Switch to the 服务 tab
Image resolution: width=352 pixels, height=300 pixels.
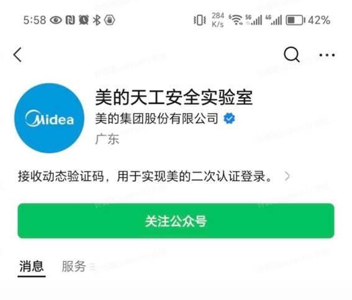pyautogui.click(x=74, y=266)
